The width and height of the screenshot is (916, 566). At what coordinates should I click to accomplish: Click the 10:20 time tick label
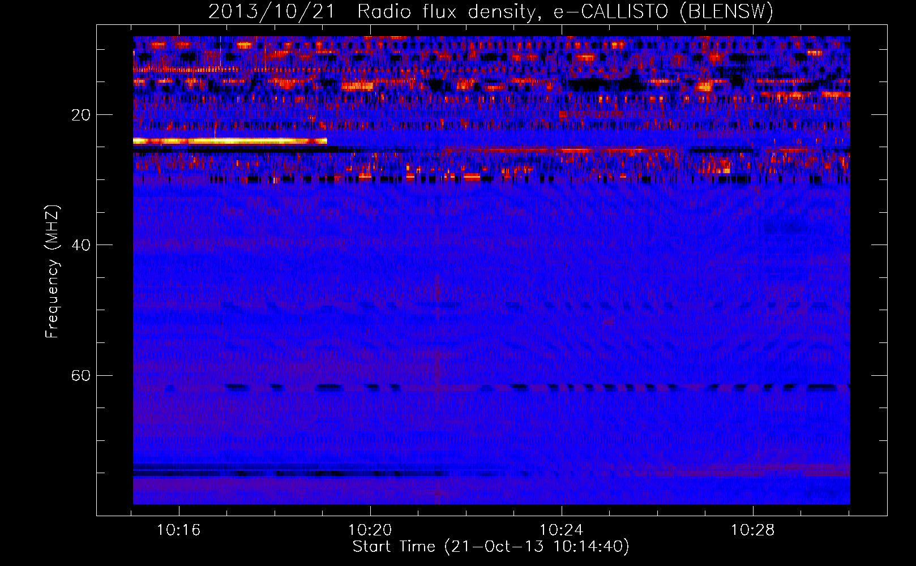pos(370,530)
